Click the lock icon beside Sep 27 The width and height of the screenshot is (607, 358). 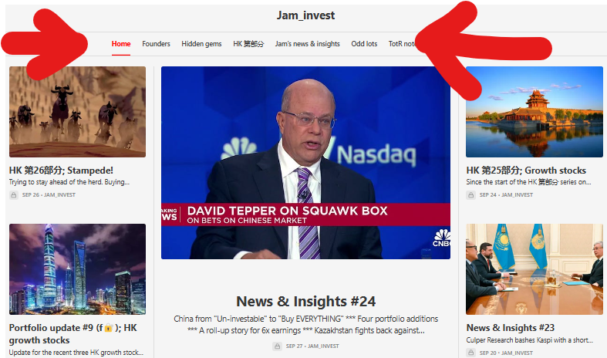(x=277, y=346)
